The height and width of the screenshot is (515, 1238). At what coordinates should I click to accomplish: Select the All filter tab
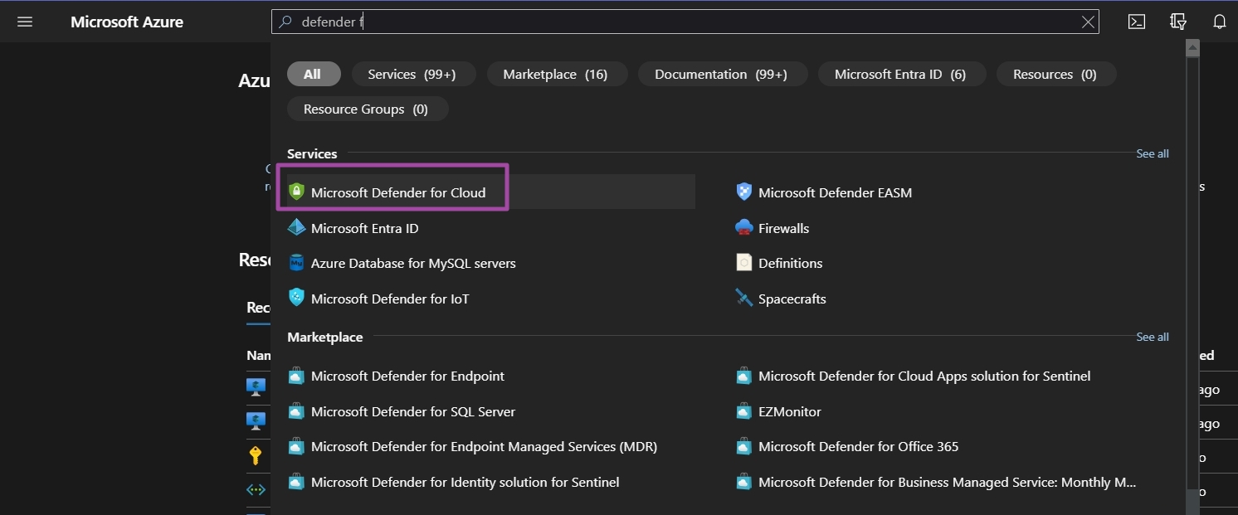tap(314, 74)
